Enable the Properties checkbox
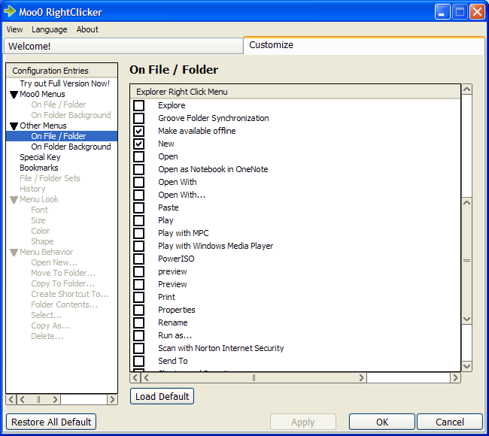 click(138, 310)
